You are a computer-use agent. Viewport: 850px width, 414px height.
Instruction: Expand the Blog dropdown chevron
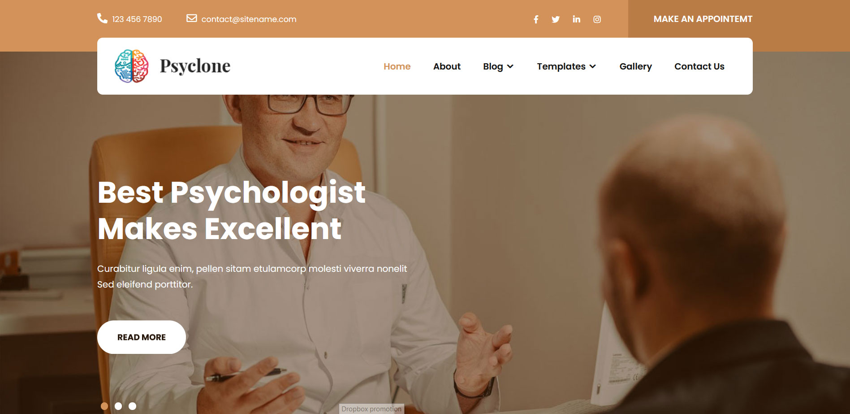coord(510,66)
